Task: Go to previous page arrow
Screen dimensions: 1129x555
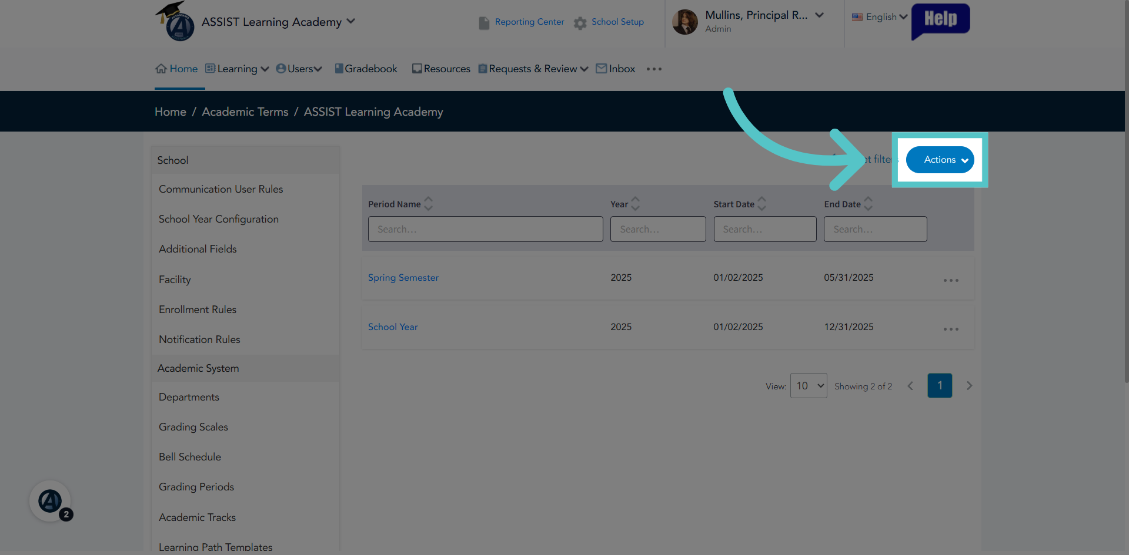Action: tap(910, 386)
